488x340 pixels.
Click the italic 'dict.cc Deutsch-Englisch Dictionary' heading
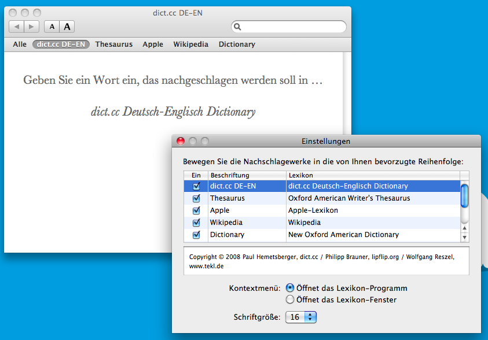173,112
